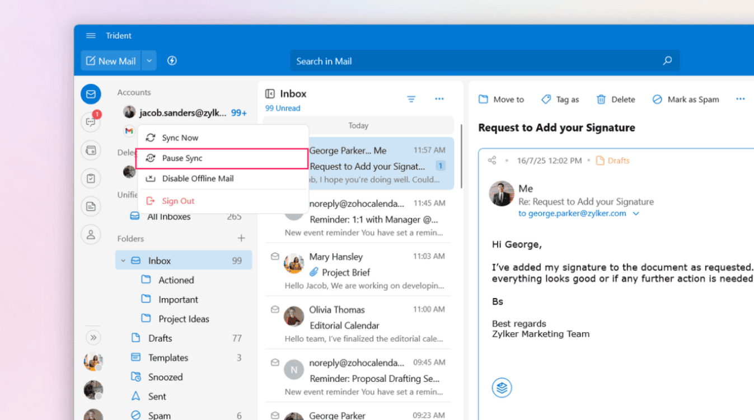Viewport: 754px width, 420px height.
Task: Open the New Mail dropdown arrow
Action: click(x=149, y=61)
